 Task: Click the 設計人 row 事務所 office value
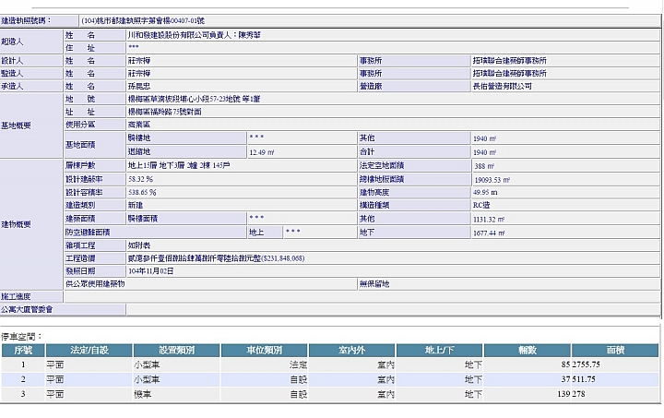point(510,61)
